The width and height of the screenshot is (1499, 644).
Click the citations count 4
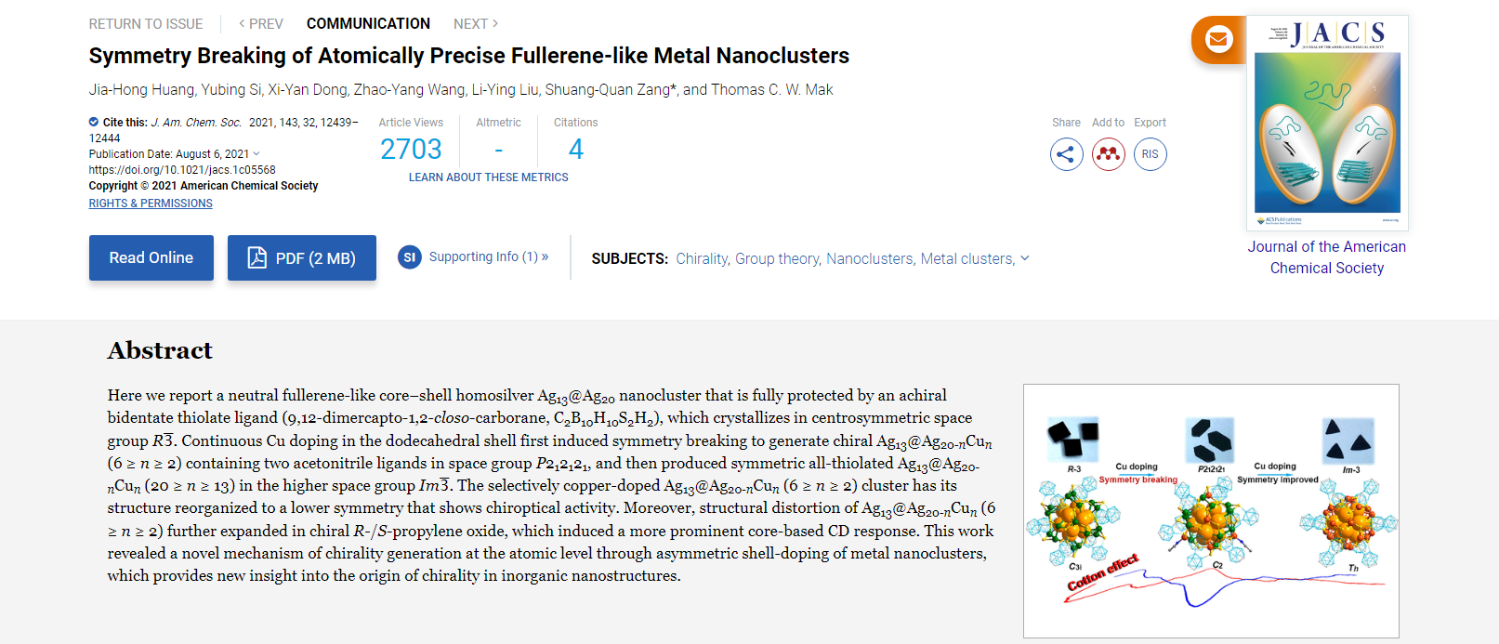point(575,150)
